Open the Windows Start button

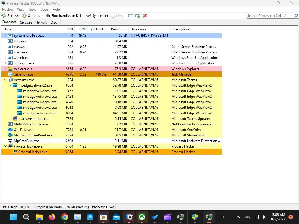click(13, 217)
